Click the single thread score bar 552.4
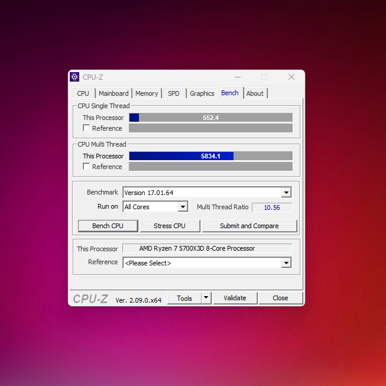This screenshot has width=386, height=386. pos(210,118)
